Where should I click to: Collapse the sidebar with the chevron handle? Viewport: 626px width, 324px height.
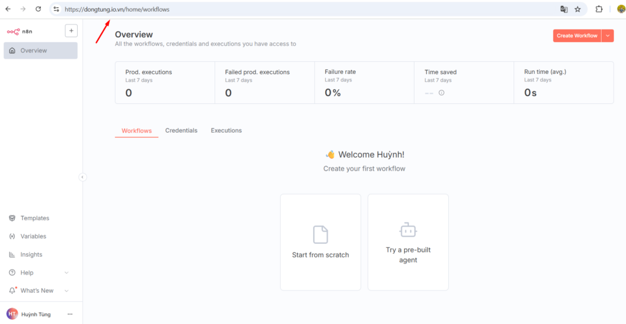click(83, 177)
